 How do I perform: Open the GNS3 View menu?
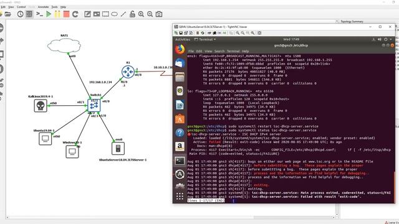click(11, 7)
